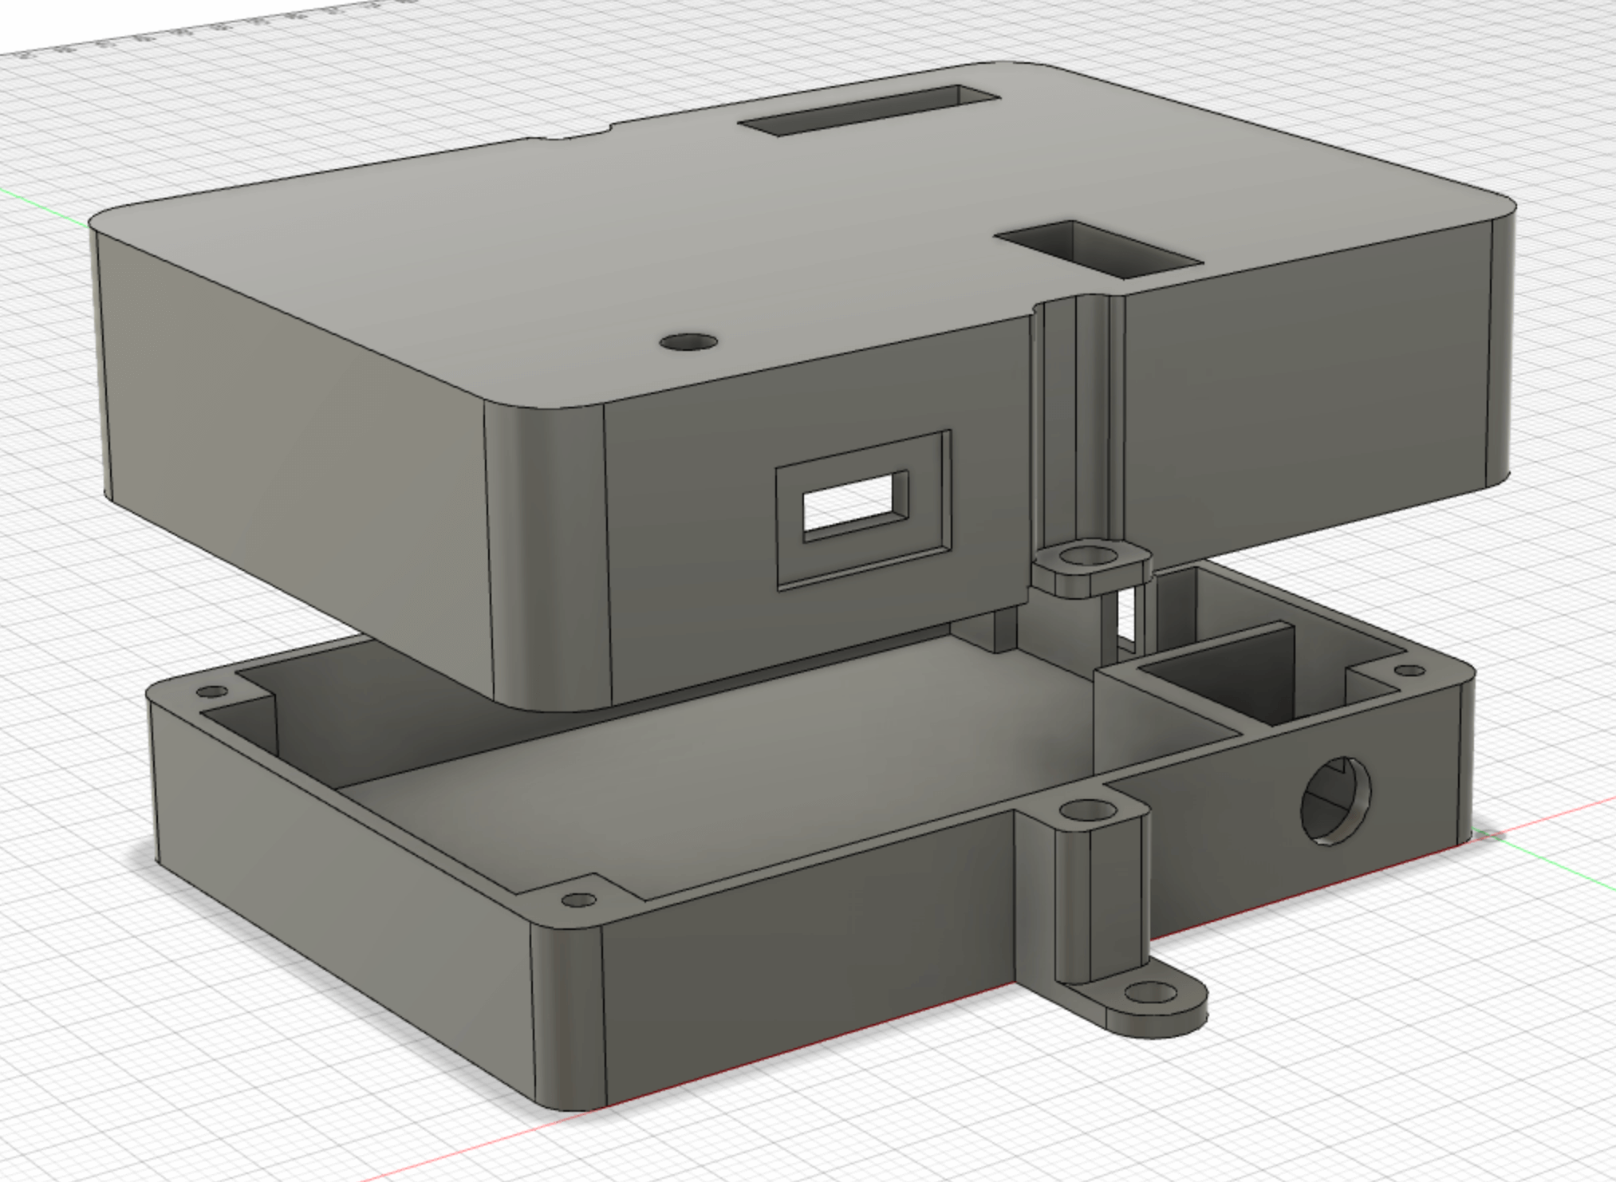
Task: Select the right corner screw hole on the base
Action: (x=1409, y=671)
